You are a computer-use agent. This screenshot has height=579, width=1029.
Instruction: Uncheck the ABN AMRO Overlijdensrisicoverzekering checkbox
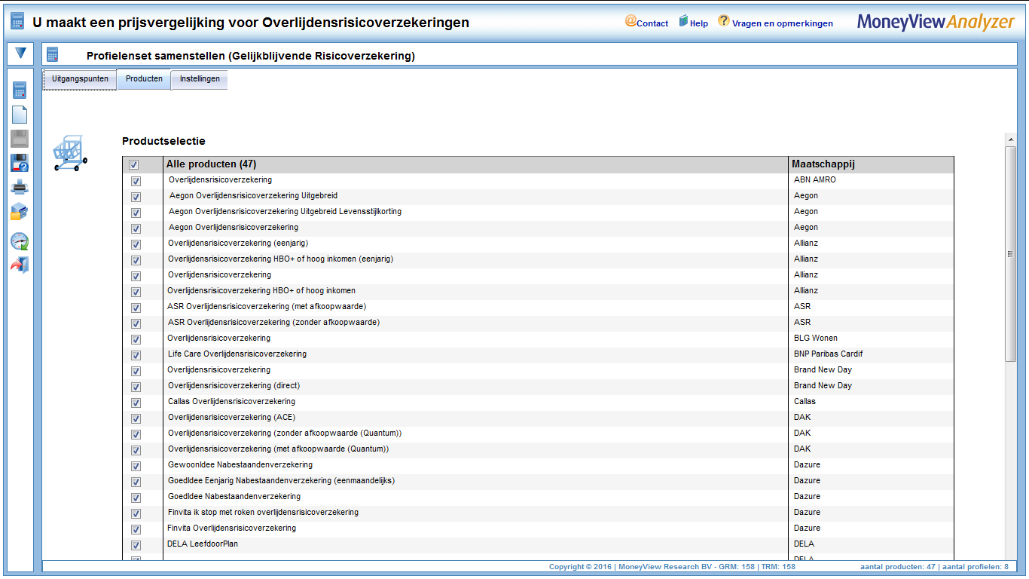pyautogui.click(x=136, y=181)
